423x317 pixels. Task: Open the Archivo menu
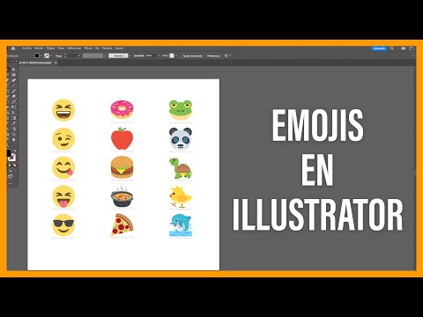point(26,48)
